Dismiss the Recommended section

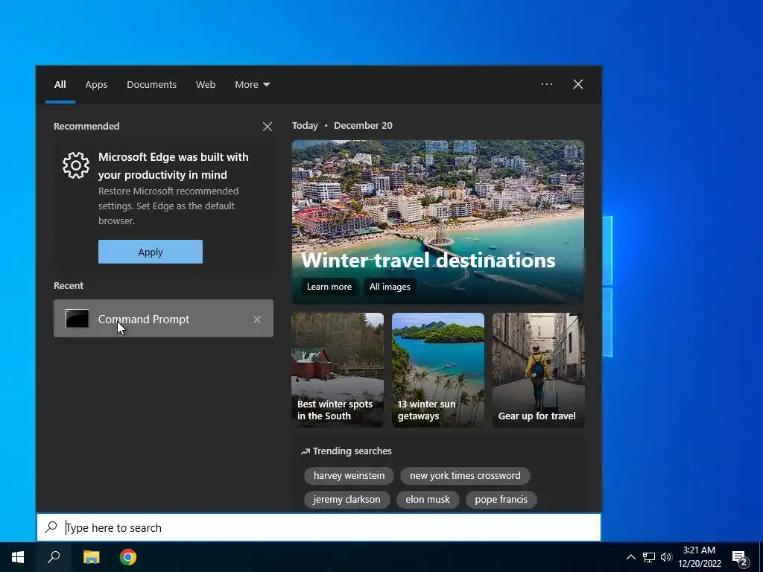pyautogui.click(x=267, y=127)
